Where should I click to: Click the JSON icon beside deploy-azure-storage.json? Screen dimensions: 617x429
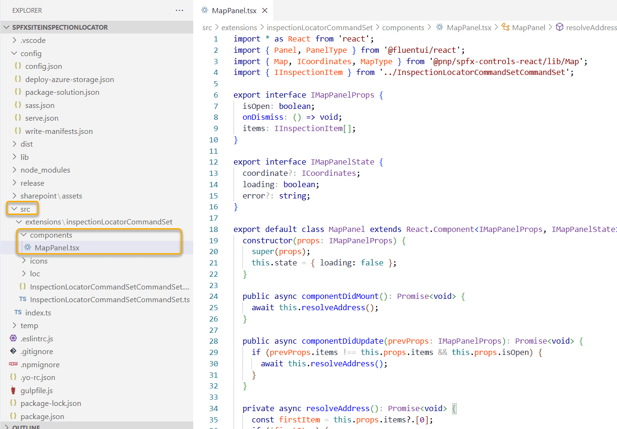click(18, 79)
